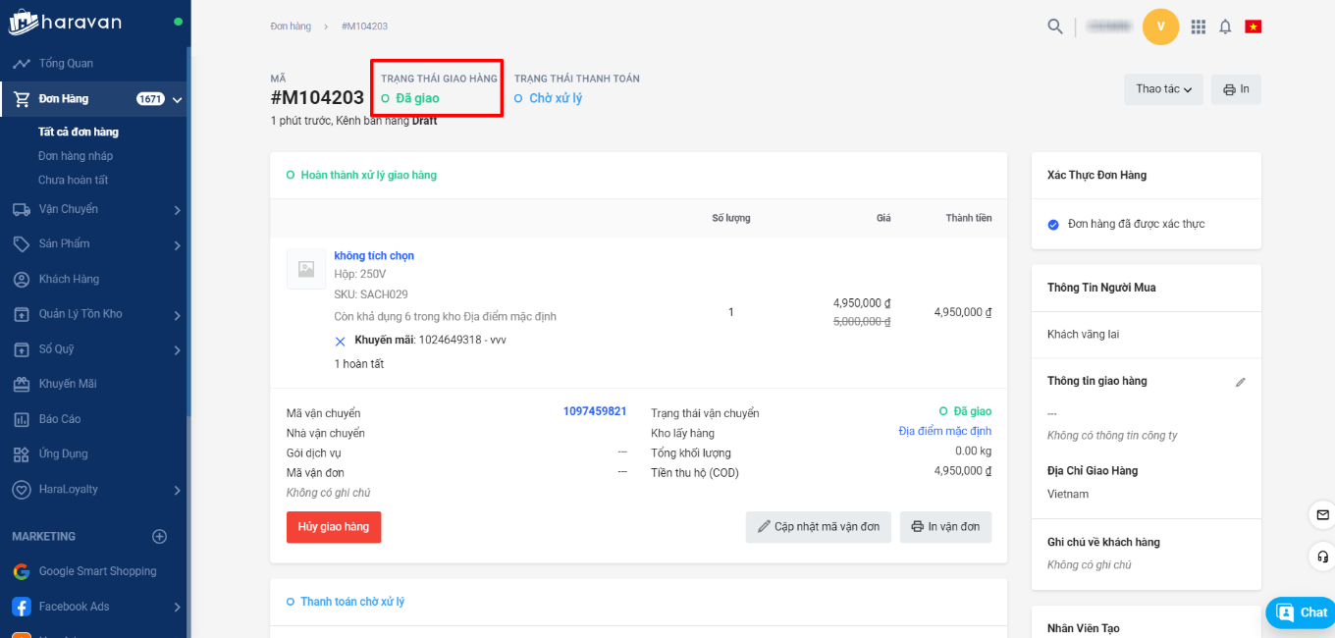Click Cập nhật mã vận đơn button
This screenshot has height=638, width=1335.
tap(819, 527)
